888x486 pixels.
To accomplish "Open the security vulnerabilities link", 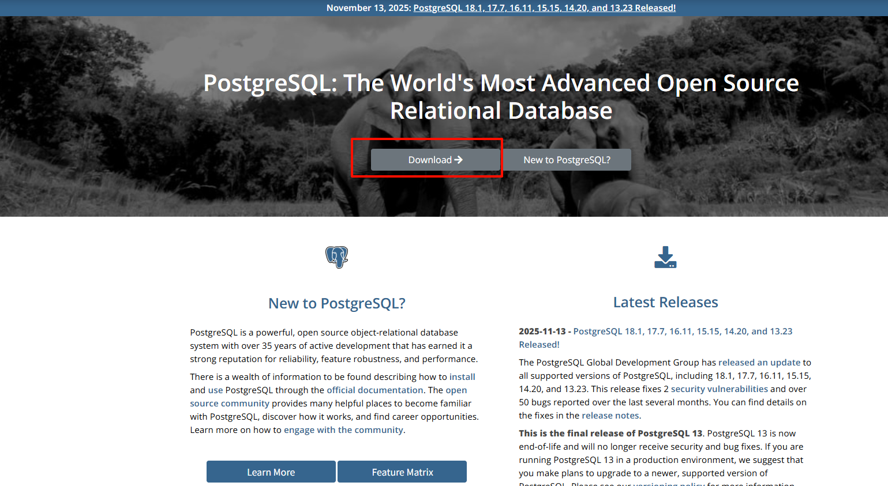I will [720, 389].
